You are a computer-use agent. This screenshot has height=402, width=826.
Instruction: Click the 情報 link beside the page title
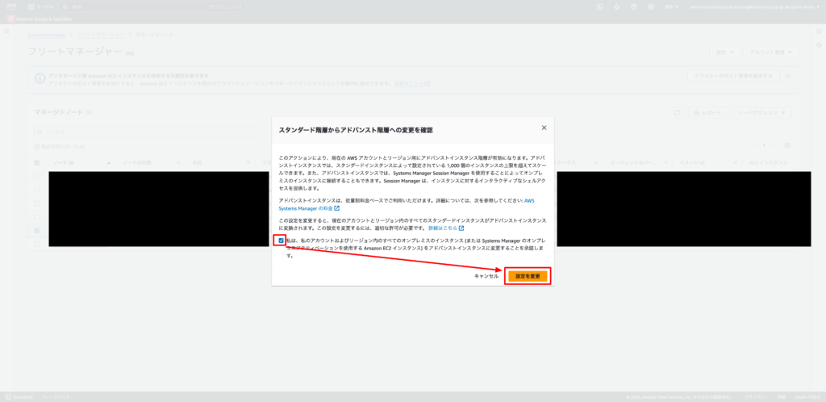[130, 53]
